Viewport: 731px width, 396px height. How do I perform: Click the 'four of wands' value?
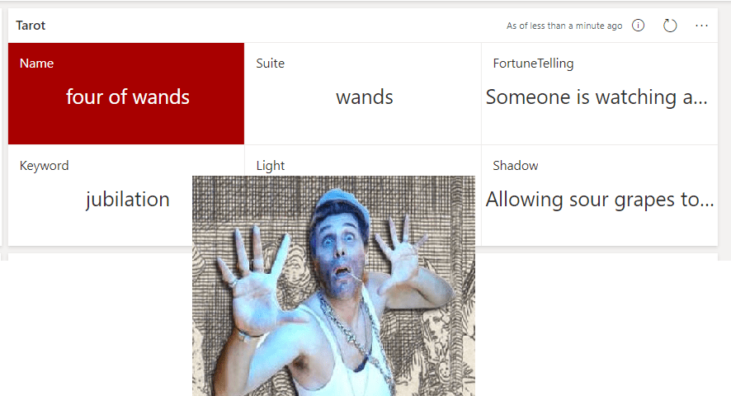click(x=128, y=97)
